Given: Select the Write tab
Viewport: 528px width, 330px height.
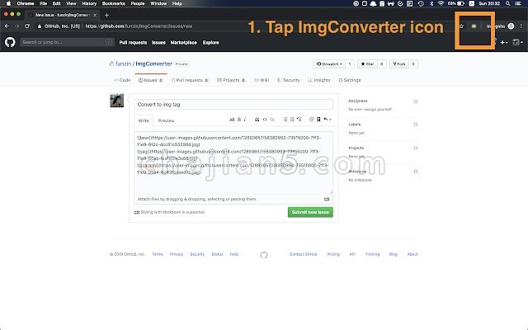Looking at the screenshot, I should tap(144, 120).
